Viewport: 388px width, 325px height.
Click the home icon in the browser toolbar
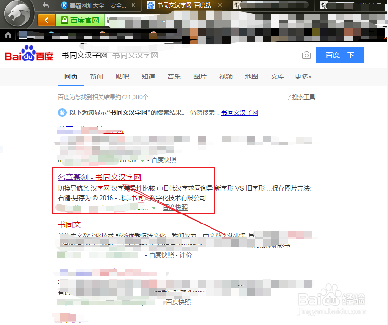pos(7,35)
